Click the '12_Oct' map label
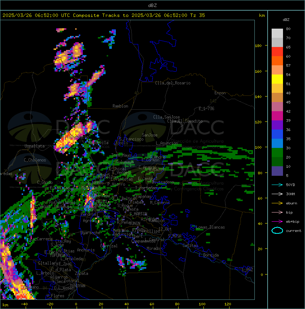 [165, 229]
